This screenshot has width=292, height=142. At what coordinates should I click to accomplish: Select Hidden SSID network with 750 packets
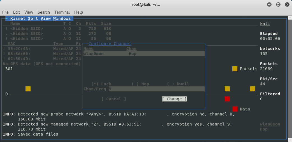58,29
